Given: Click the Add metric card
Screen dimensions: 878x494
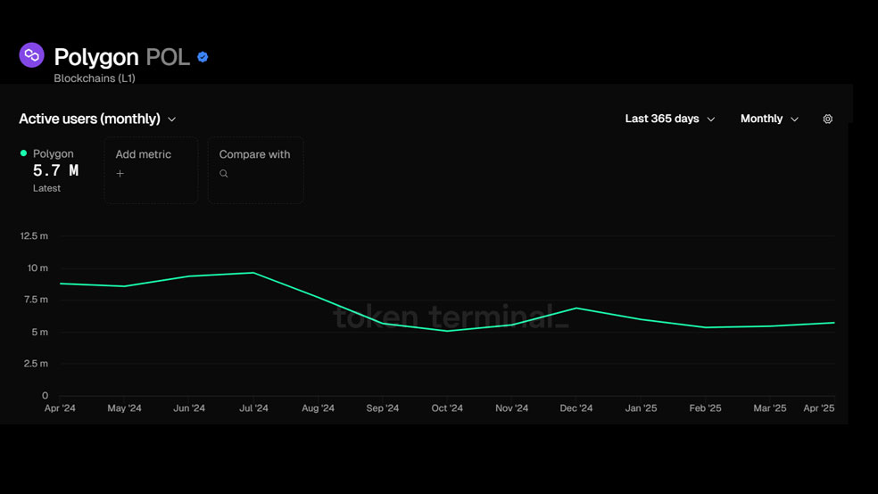Looking at the screenshot, I should coord(151,170).
